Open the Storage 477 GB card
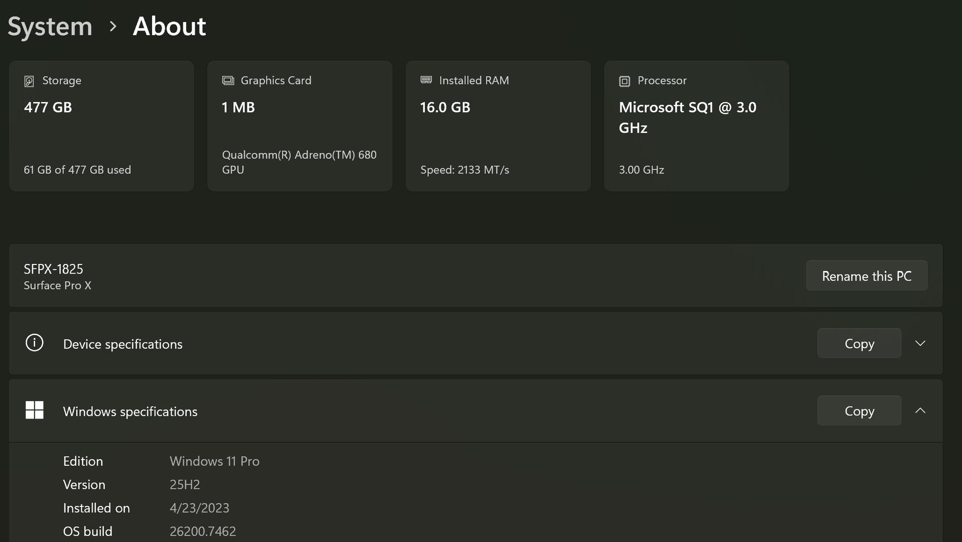Screen dimensions: 962x542 click(x=101, y=126)
